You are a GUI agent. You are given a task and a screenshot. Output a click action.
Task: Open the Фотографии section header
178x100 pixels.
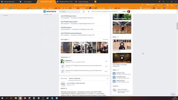[x=64, y=39]
